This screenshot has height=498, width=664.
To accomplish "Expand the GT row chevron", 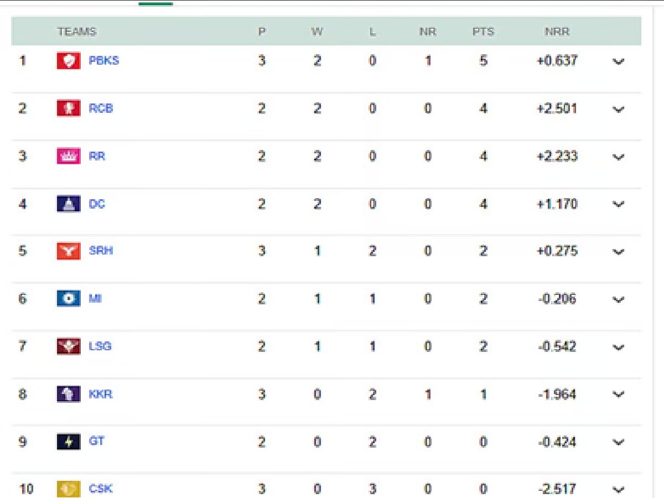I will (x=619, y=442).
